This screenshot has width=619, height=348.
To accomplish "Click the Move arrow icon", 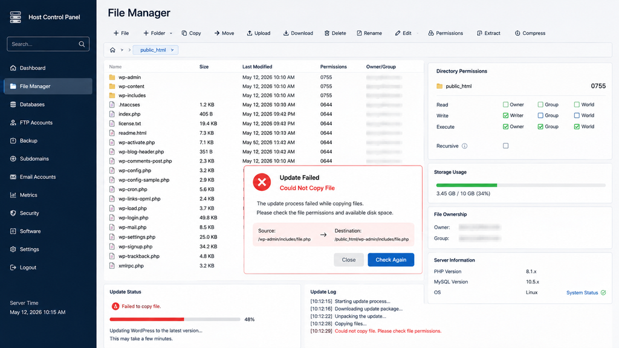I will click(x=217, y=33).
